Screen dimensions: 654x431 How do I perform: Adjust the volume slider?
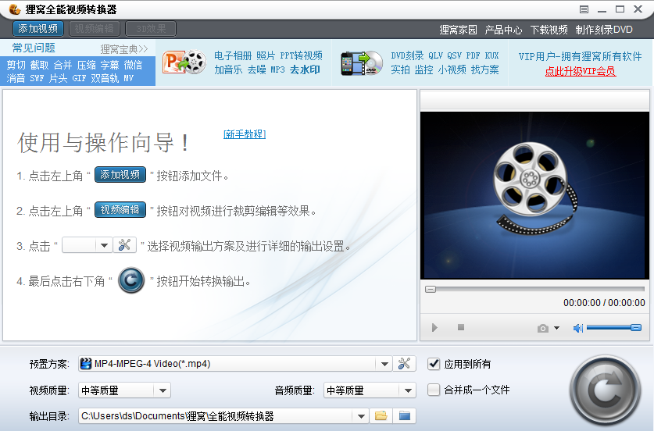(x=613, y=328)
